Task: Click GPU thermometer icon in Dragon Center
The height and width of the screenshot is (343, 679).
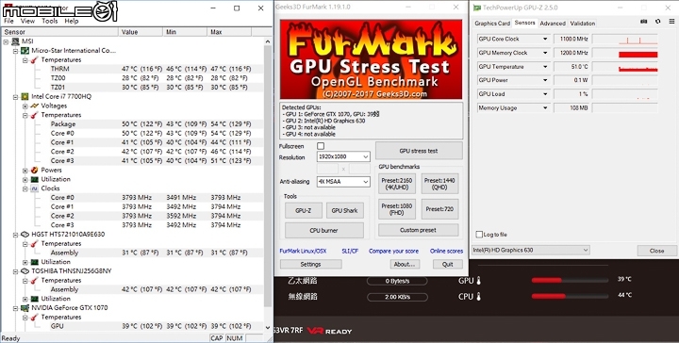Action: 478,281
